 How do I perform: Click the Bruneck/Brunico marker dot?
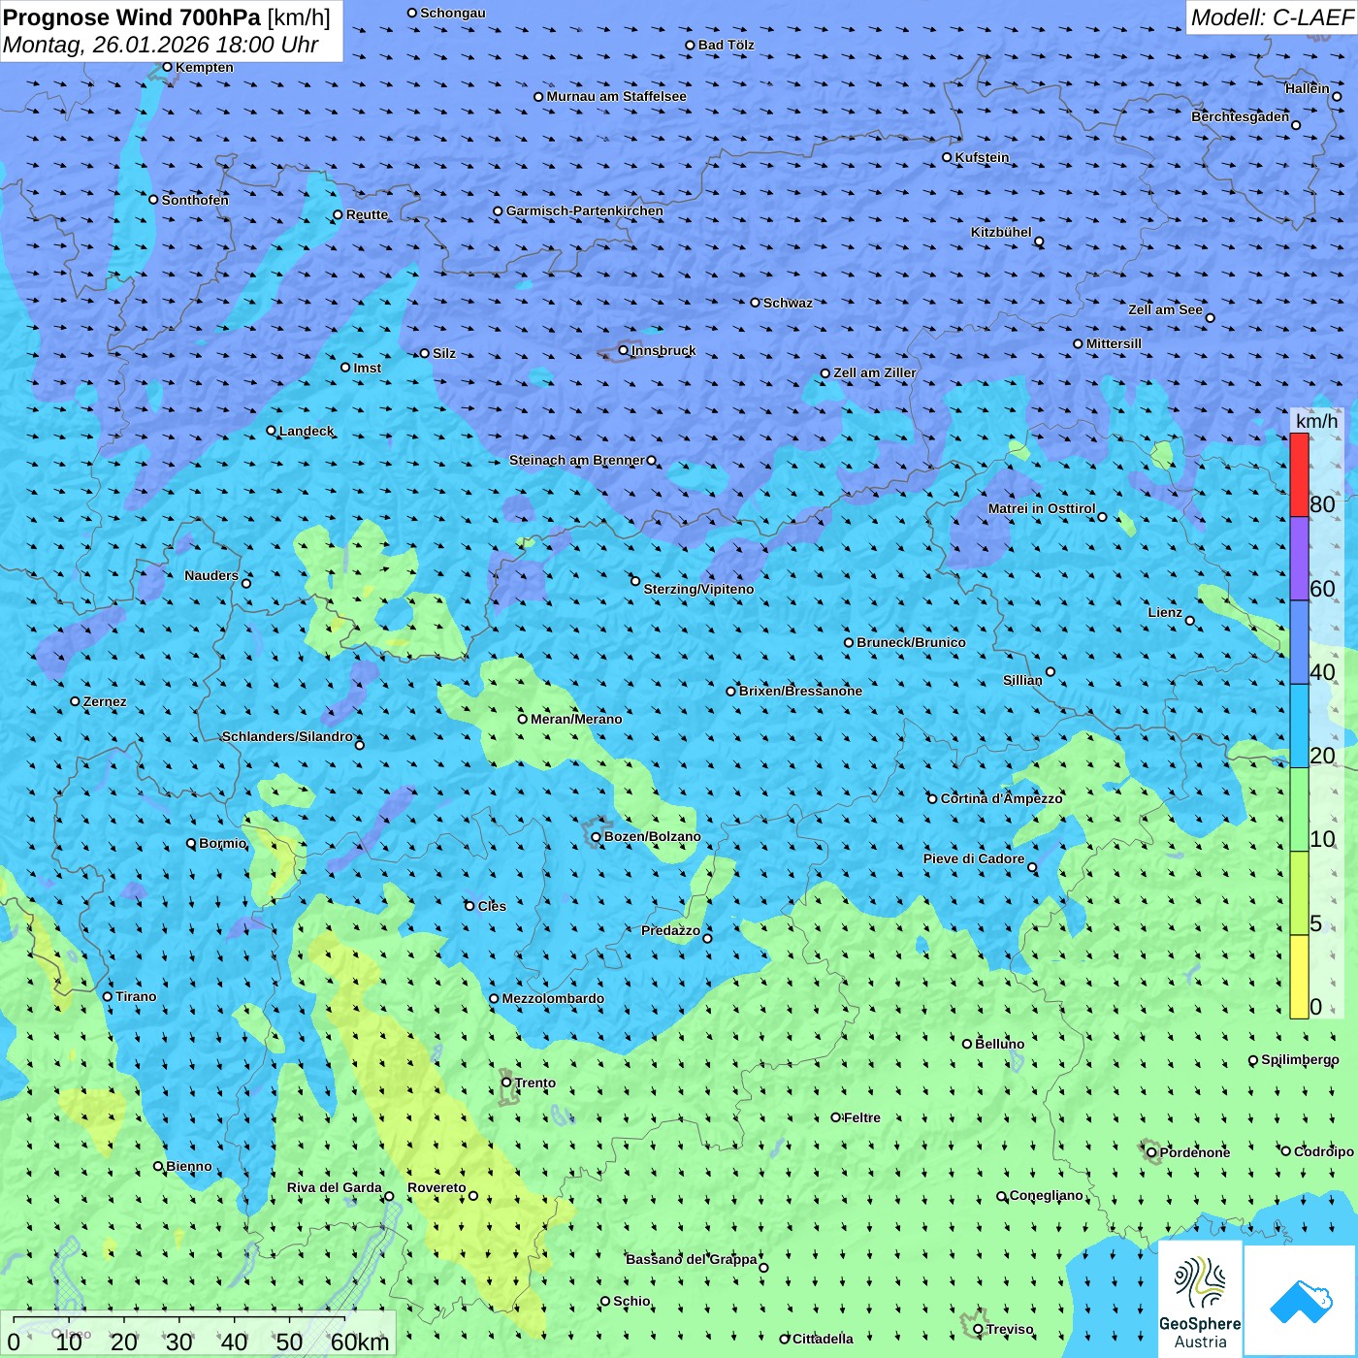click(849, 642)
